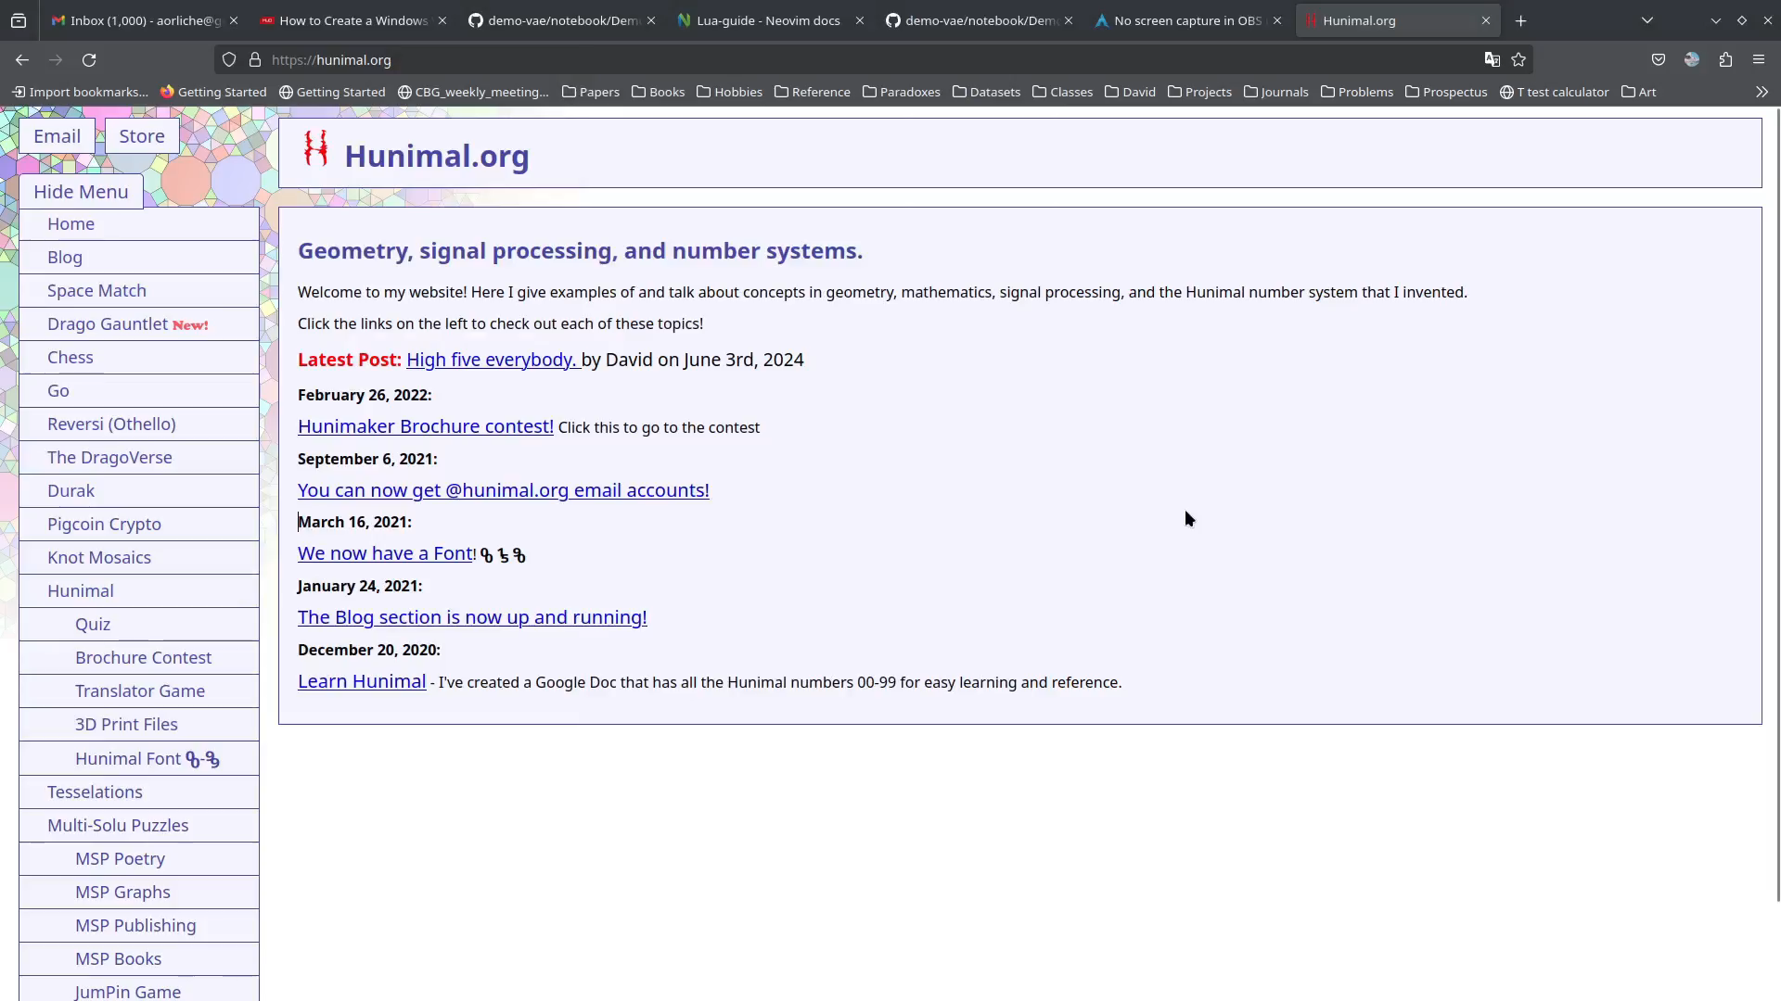Screen dimensions: 1781x1001
Task: Switch to the How to Create a Windows tab
Action: tap(344, 20)
